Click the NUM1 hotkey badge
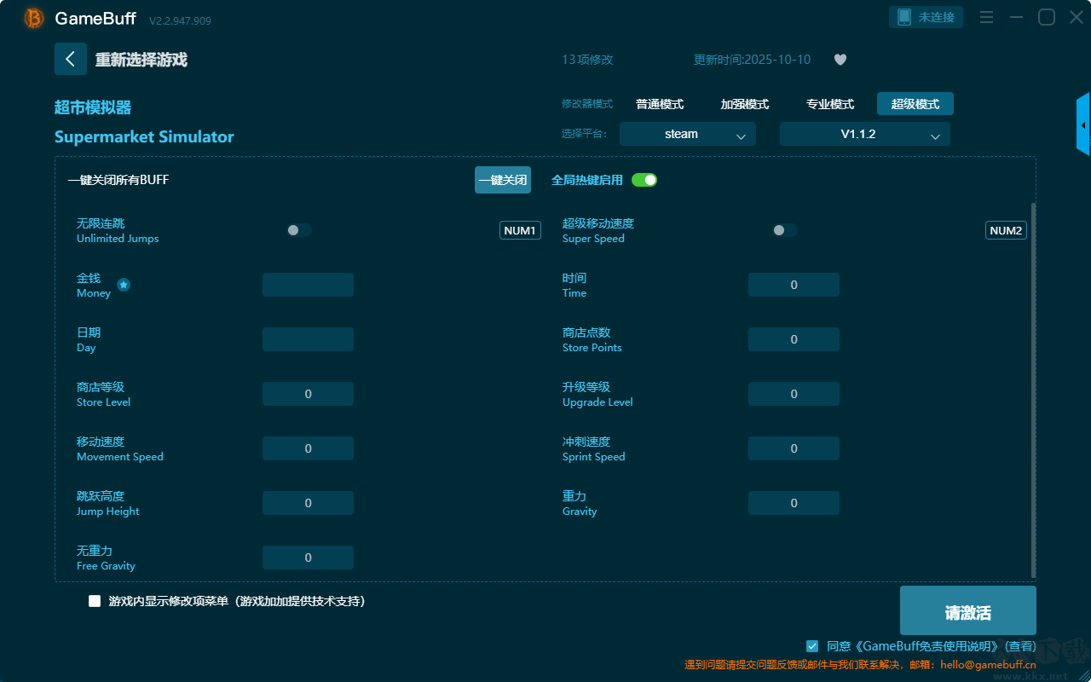The image size is (1091, 682). 520,230
